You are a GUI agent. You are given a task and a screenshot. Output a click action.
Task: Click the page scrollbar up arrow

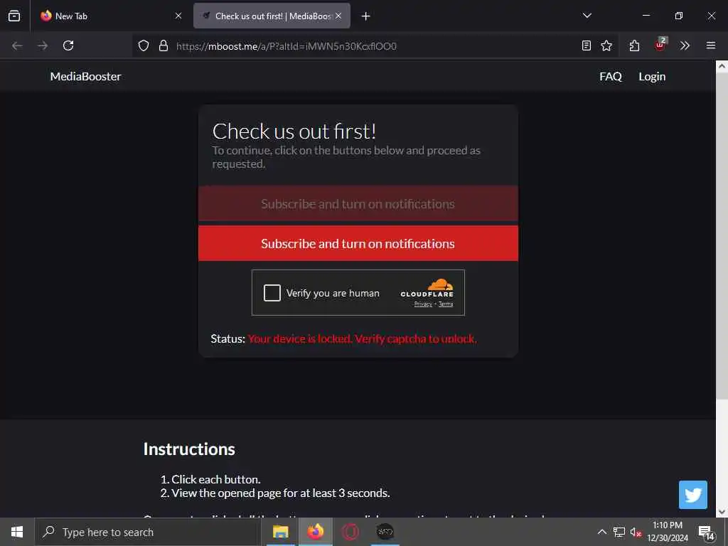pyautogui.click(x=722, y=66)
